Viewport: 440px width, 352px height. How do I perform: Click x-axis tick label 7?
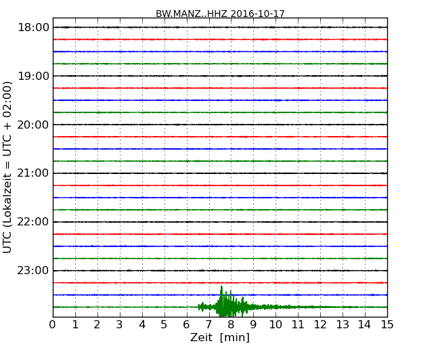coord(208,325)
